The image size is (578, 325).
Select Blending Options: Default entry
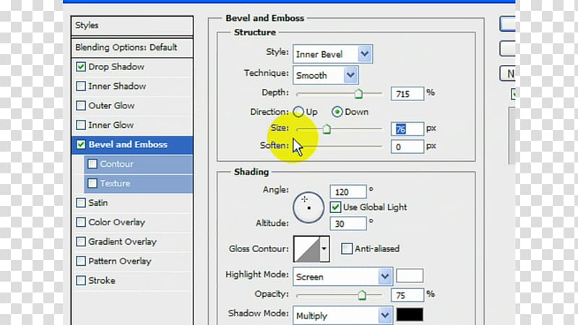click(132, 48)
